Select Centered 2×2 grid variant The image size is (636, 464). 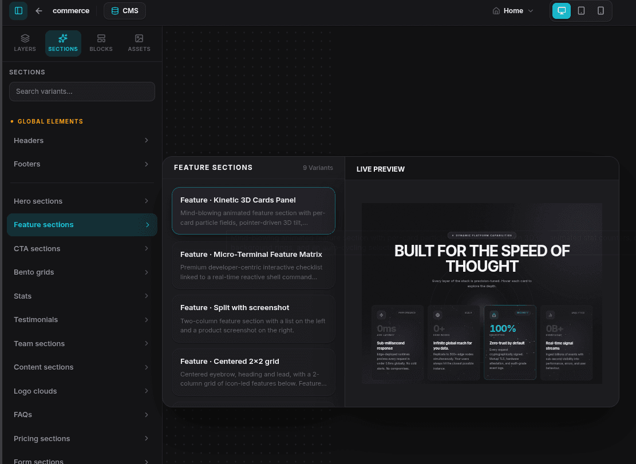254,372
